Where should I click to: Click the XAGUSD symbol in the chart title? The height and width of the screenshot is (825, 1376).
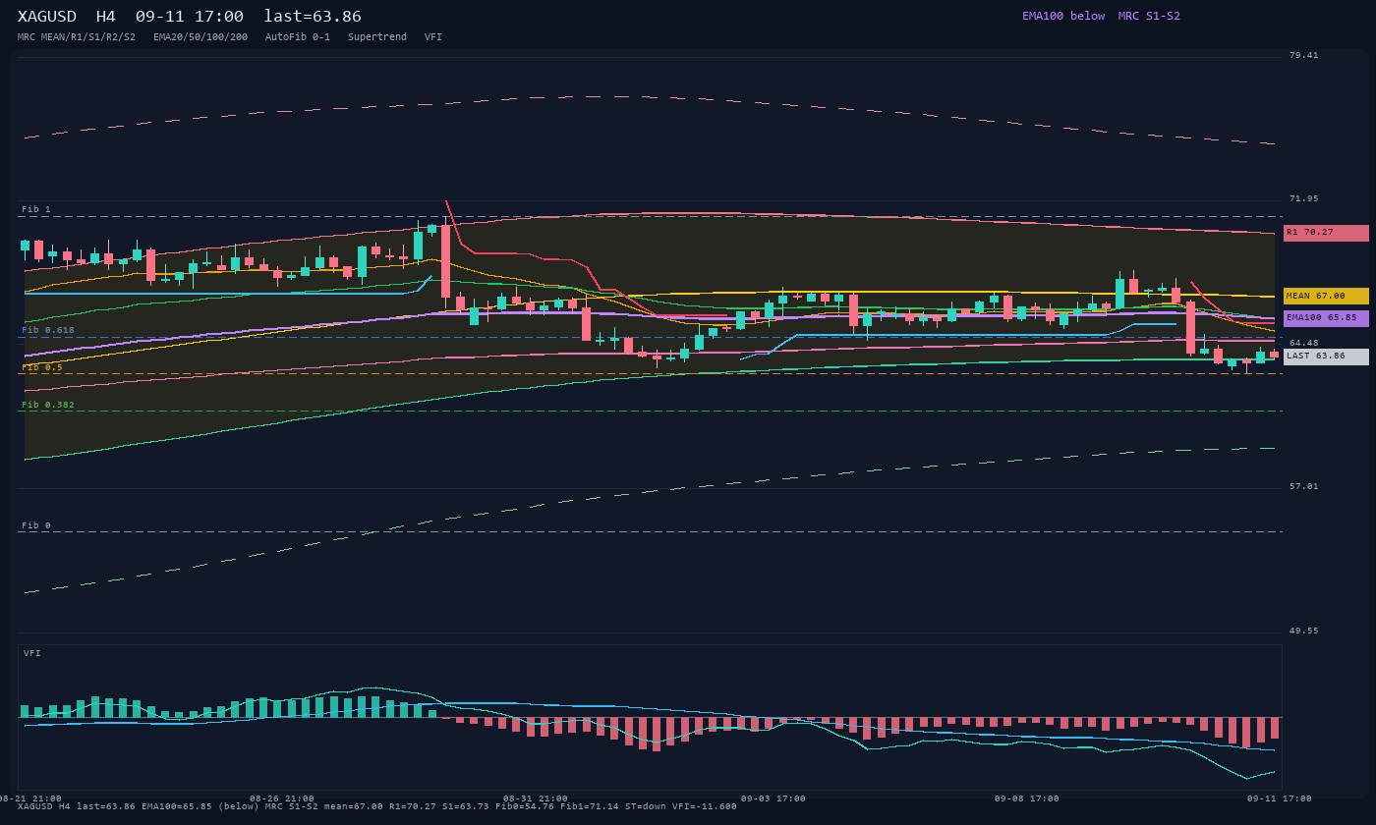[x=47, y=16]
